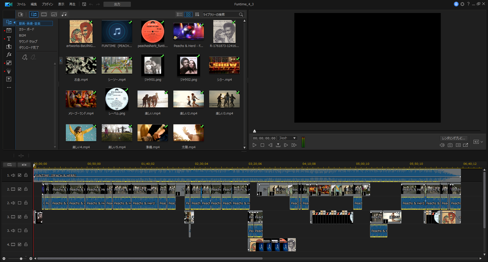Screen dimensions: 488x262
Task: Open the settings gear icon
Action: point(462,4)
